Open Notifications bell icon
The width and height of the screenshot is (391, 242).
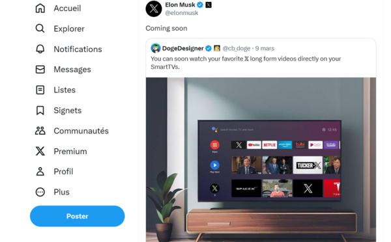(x=40, y=49)
